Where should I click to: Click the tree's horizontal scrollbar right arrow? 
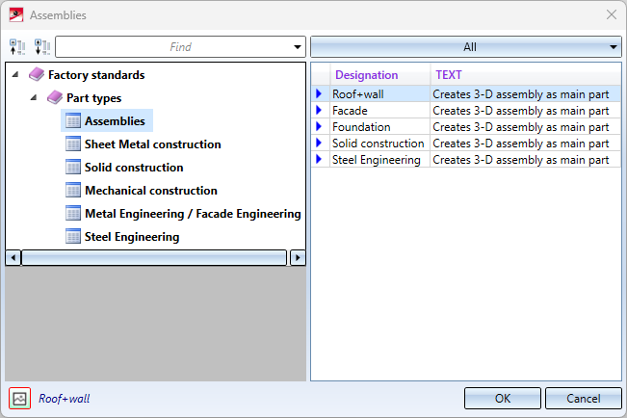click(298, 257)
